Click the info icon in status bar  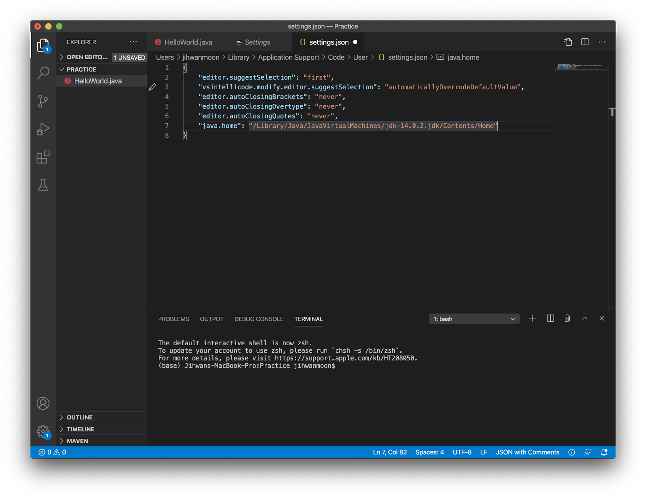click(572, 452)
